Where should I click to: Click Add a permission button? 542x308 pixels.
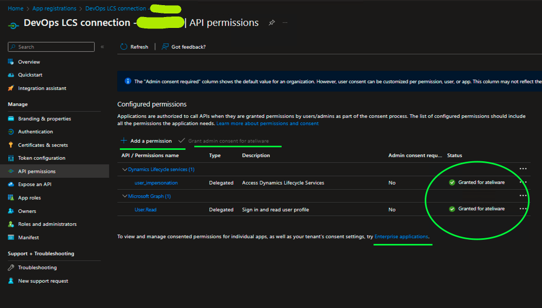[x=146, y=141]
